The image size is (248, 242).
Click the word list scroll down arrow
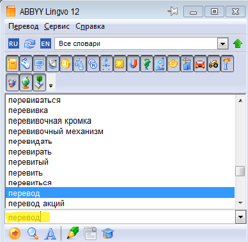pyautogui.click(x=240, y=203)
